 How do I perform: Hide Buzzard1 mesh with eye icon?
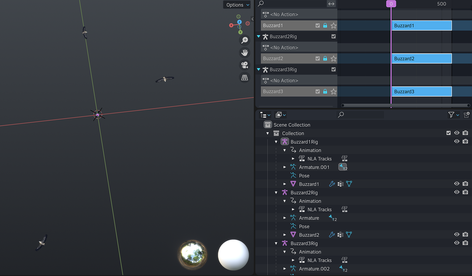457,184
